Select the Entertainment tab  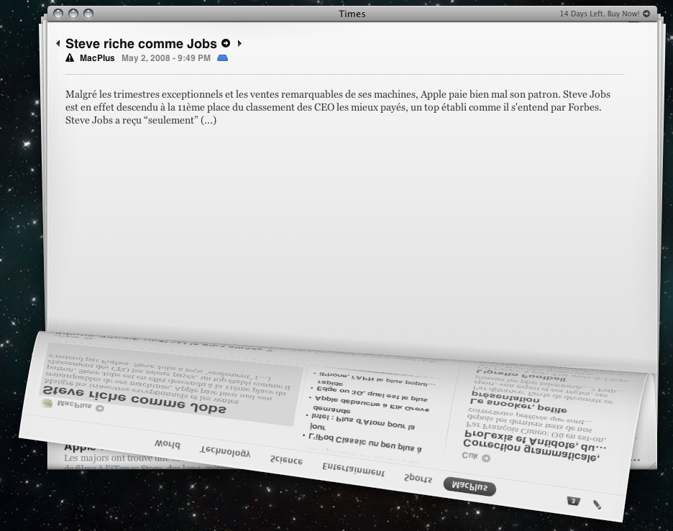click(x=353, y=469)
